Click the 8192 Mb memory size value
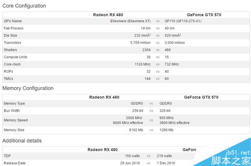Viewport: 251px width, 166px height. [x=136, y=130]
